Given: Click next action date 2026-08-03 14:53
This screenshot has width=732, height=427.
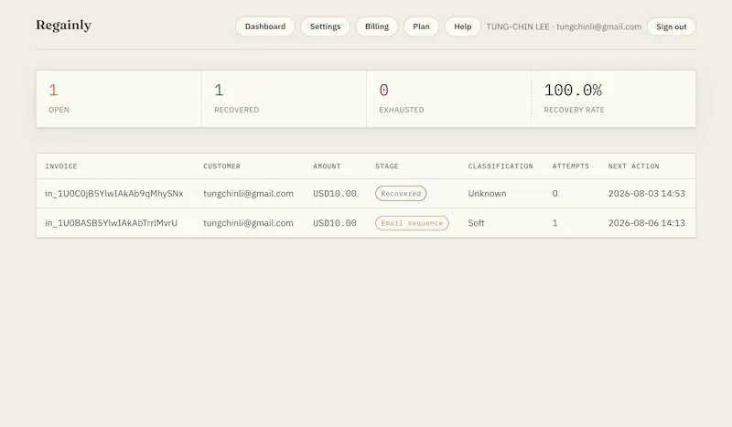Looking at the screenshot, I should (x=647, y=194).
